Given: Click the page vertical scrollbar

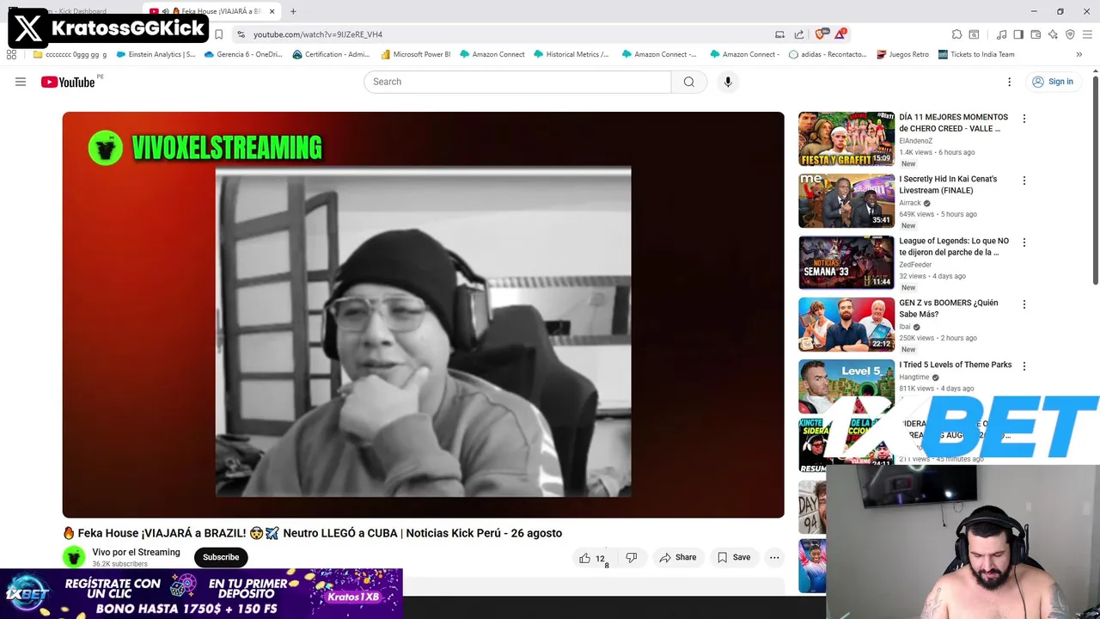Looking at the screenshot, I should [x=1096, y=181].
